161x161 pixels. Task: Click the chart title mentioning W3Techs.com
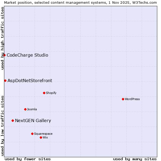[80, 2]
